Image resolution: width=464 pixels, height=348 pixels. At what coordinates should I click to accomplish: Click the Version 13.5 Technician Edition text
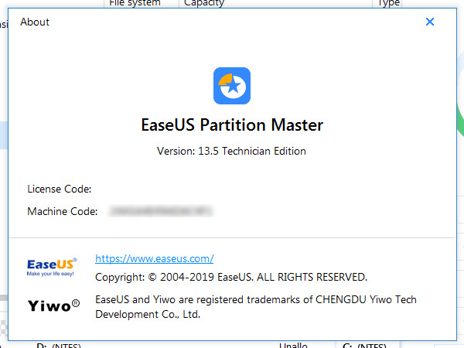point(231,151)
